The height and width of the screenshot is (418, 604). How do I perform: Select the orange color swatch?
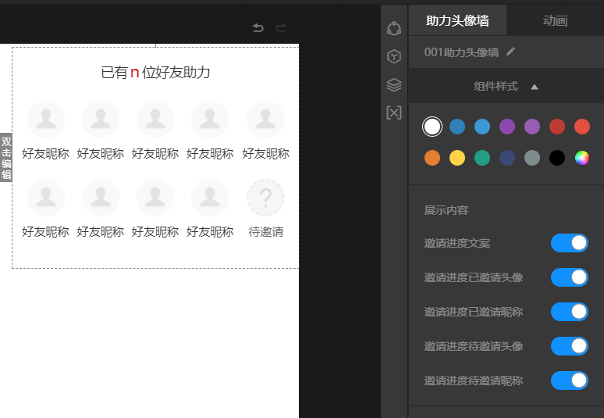[x=432, y=158]
